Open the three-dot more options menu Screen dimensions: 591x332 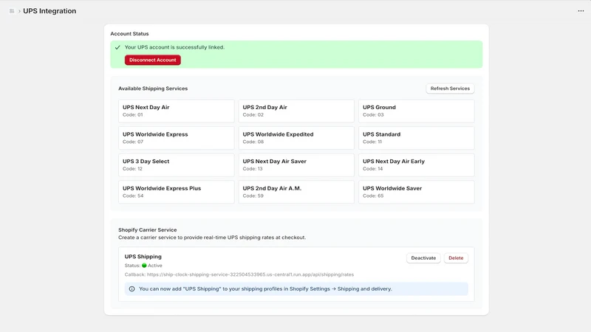click(581, 11)
